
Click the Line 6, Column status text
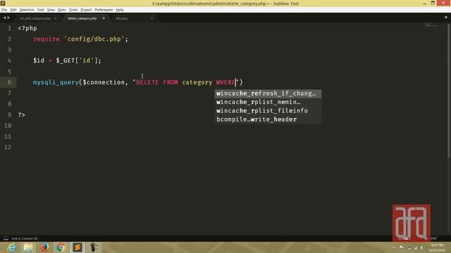point(25,238)
